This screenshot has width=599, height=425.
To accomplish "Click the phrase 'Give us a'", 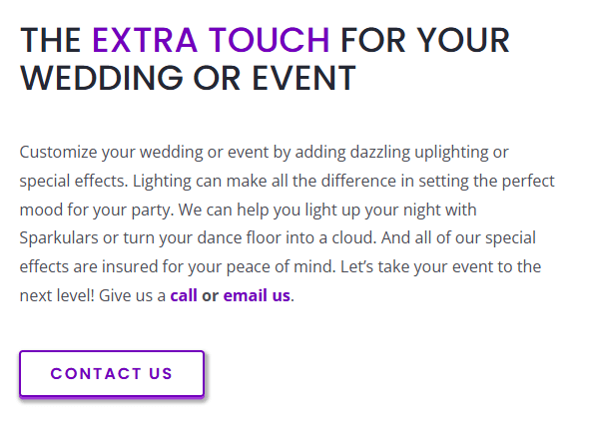I will pyautogui.click(x=132, y=295).
